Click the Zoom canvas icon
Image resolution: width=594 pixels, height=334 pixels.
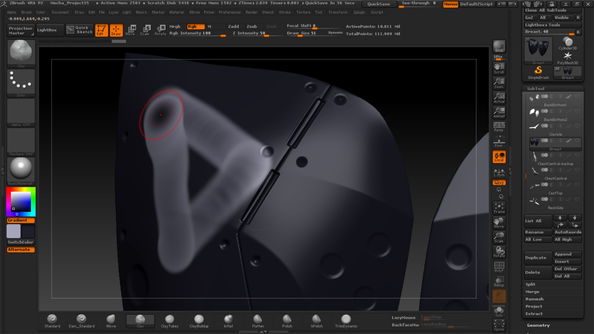(499, 83)
